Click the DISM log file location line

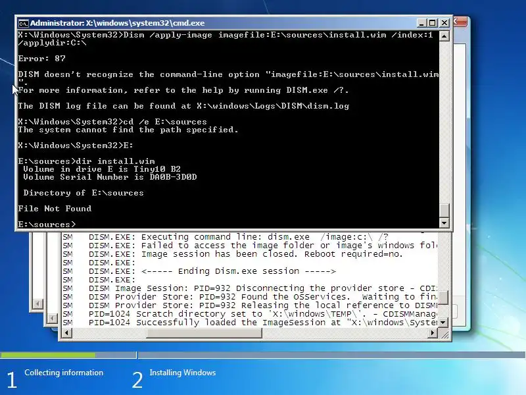point(183,106)
